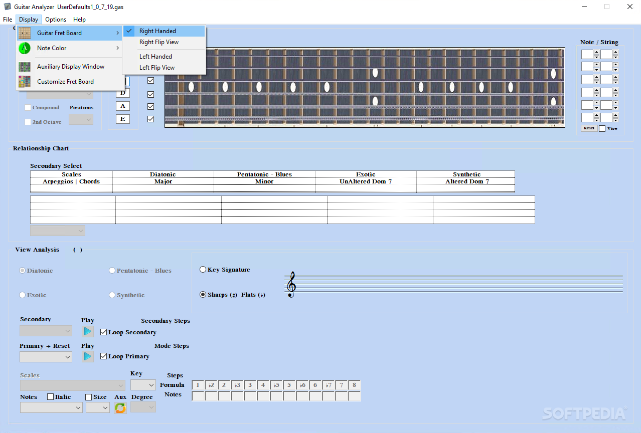Select the Pentatonic - Blues radio button
The image size is (641, 433).
click(112, 271)
